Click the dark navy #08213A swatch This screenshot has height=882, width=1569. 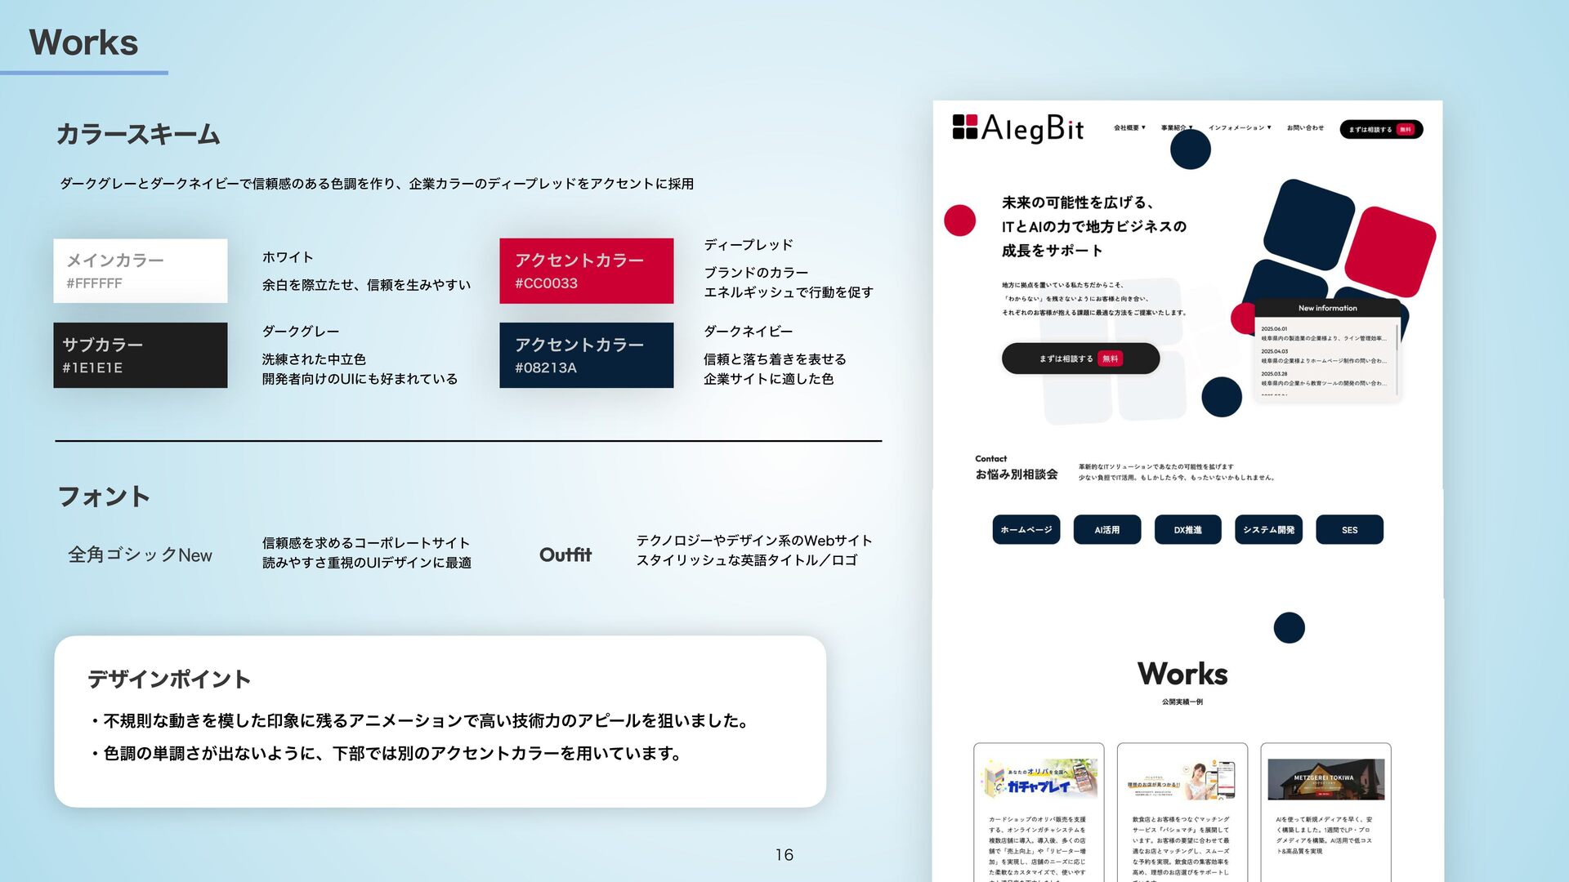[x=586, y=355]
